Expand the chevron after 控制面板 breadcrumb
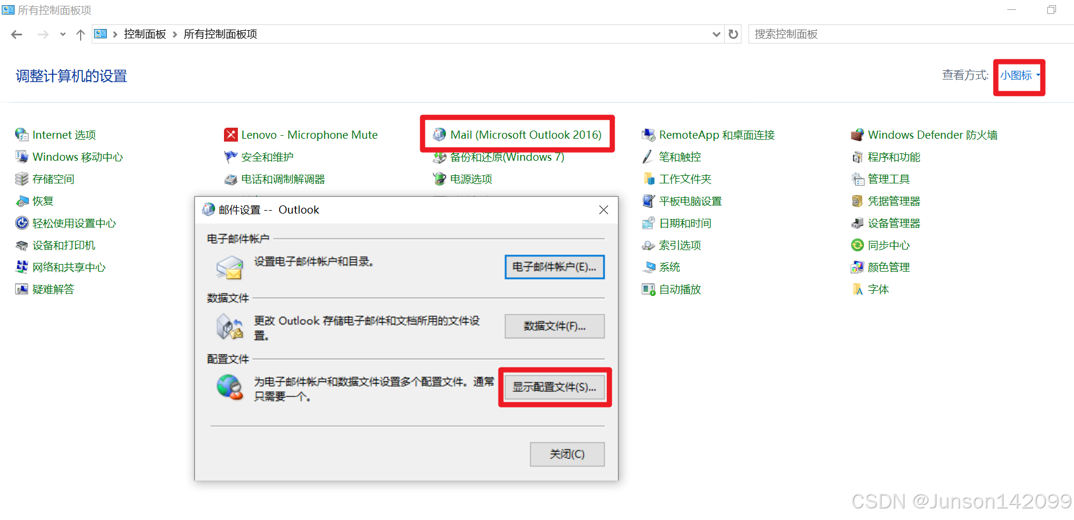1074x520 pixels. pyautogui.click(x=175, y=34)
